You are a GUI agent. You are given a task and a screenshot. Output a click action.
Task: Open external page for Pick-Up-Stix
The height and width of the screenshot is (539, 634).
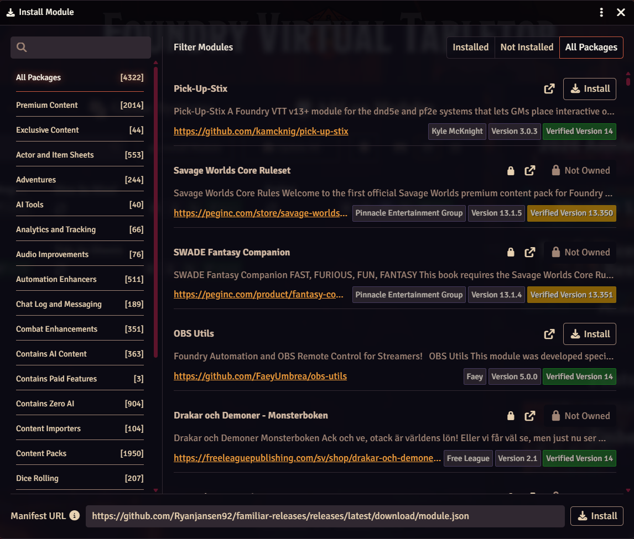click(x=549, y=89)
